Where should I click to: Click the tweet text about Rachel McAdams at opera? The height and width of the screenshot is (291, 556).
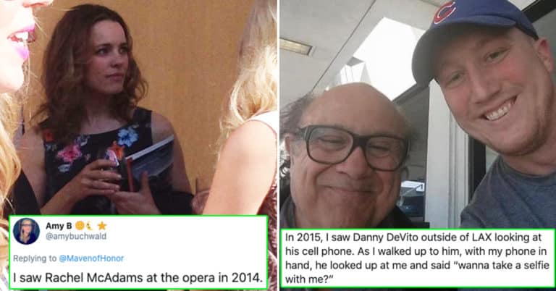(140, 277)
